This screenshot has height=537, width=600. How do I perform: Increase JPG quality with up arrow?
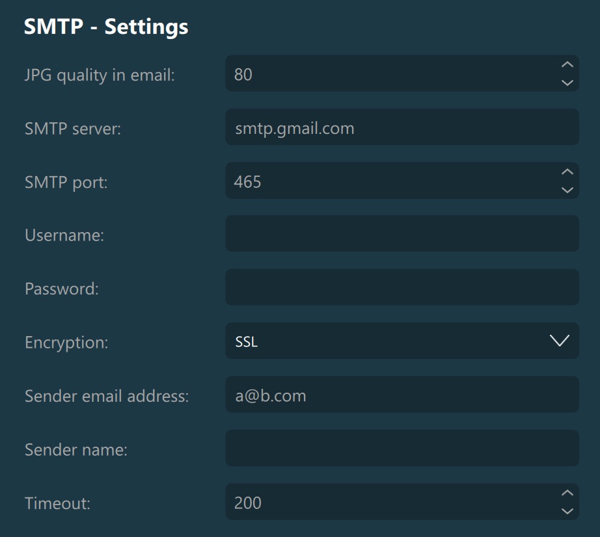(x=567, y=64)
